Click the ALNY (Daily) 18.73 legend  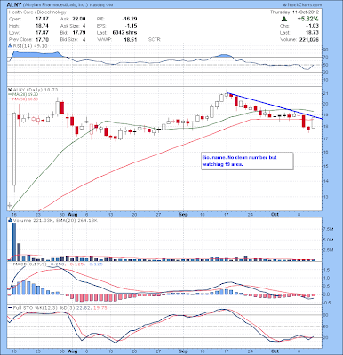coord(35,90)
